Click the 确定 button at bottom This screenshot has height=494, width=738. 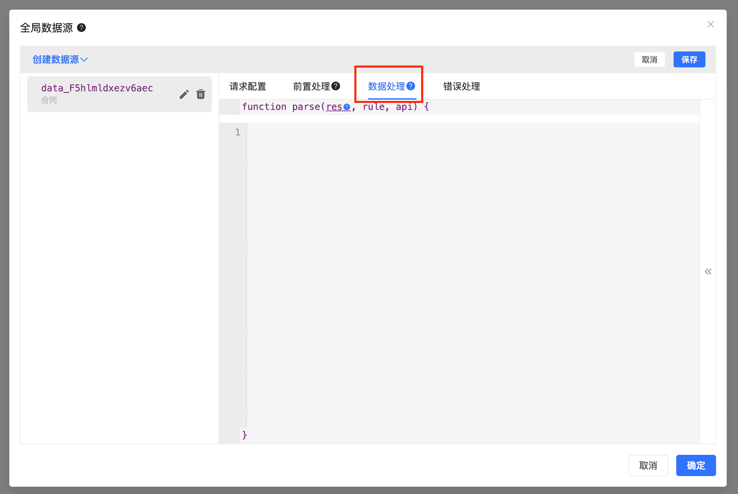click(696, 465)
